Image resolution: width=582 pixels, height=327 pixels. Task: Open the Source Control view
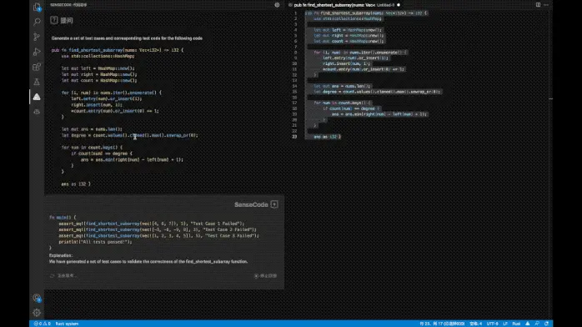coord(37,37)
